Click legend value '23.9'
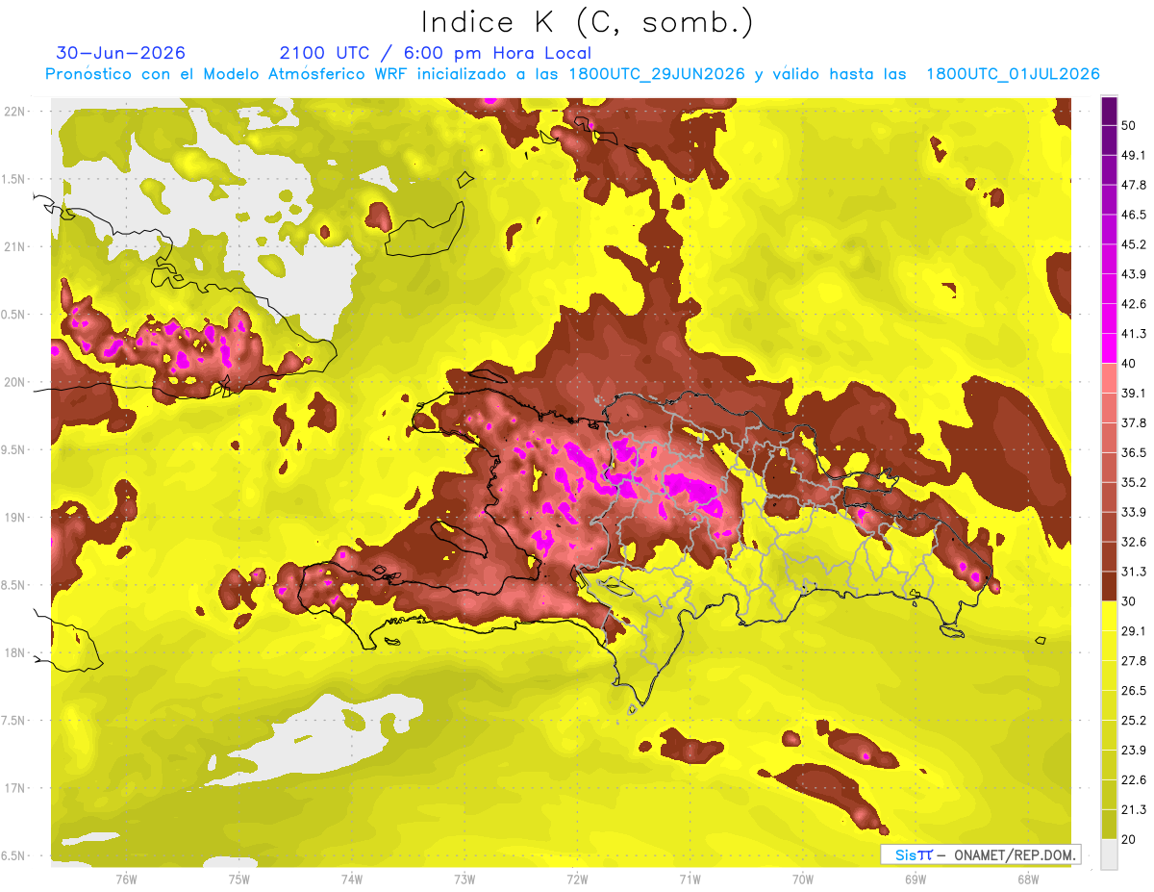The height and width of the screenshot is (892, 1154). (x=1133, y=751)
